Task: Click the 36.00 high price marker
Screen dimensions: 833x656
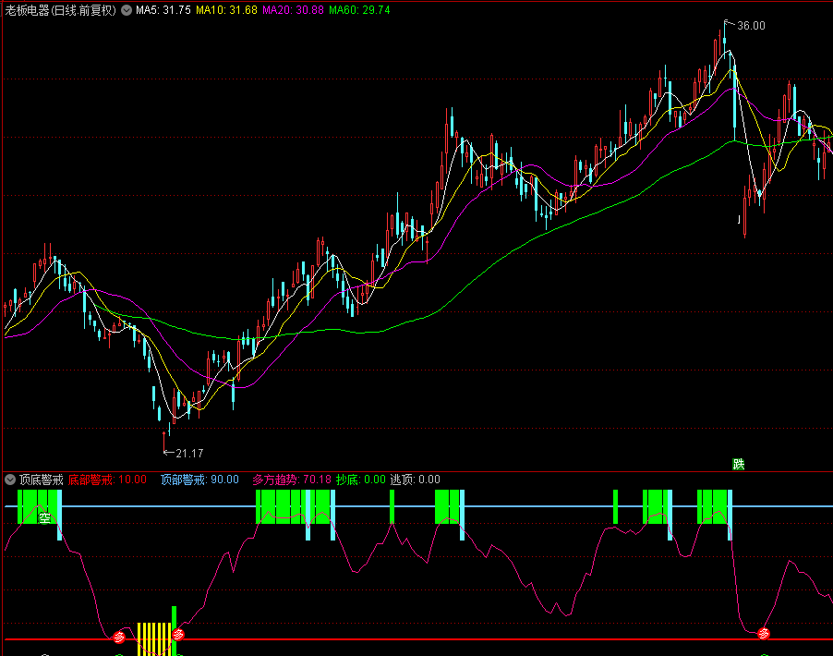Action: 751,26
